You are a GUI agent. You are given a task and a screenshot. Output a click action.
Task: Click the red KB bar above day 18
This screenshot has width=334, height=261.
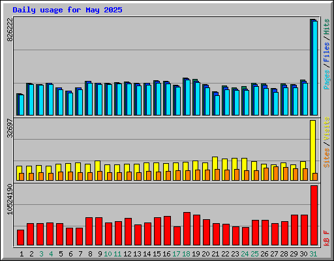pos(187,229)
